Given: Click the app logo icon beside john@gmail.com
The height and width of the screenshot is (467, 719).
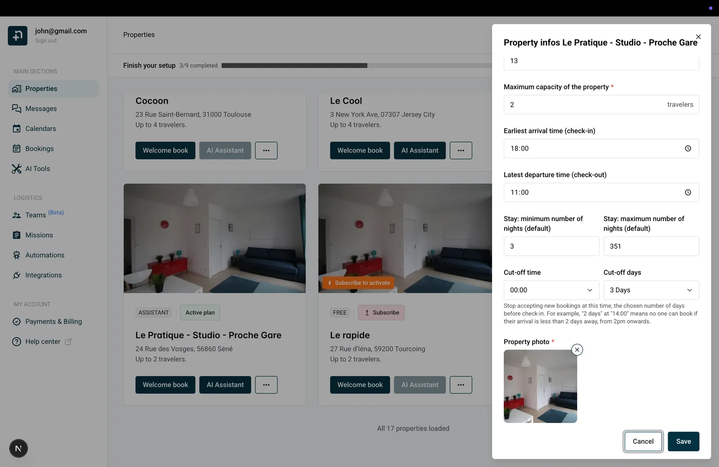Looking at the screenshot, I should click(18, 35).
